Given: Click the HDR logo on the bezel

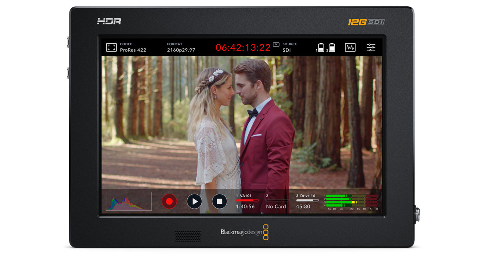Looking at the screenshot, I should coord(109,21).
